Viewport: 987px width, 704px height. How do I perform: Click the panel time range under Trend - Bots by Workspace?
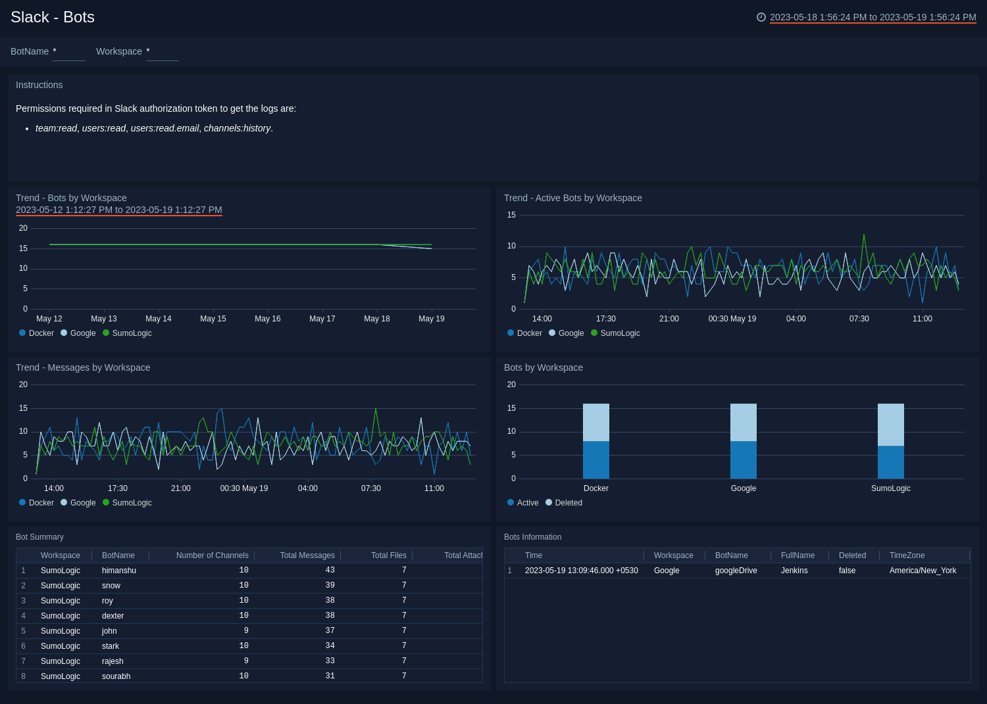(x=119, y=210)
